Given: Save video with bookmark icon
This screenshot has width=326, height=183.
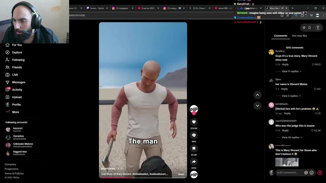Looking at the screenshot, I should tap(194, 148).
